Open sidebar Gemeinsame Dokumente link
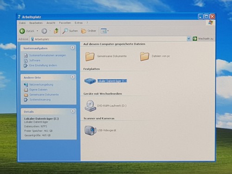The height and width of the screenshot is (174, 232). click(x=44, y=95)
